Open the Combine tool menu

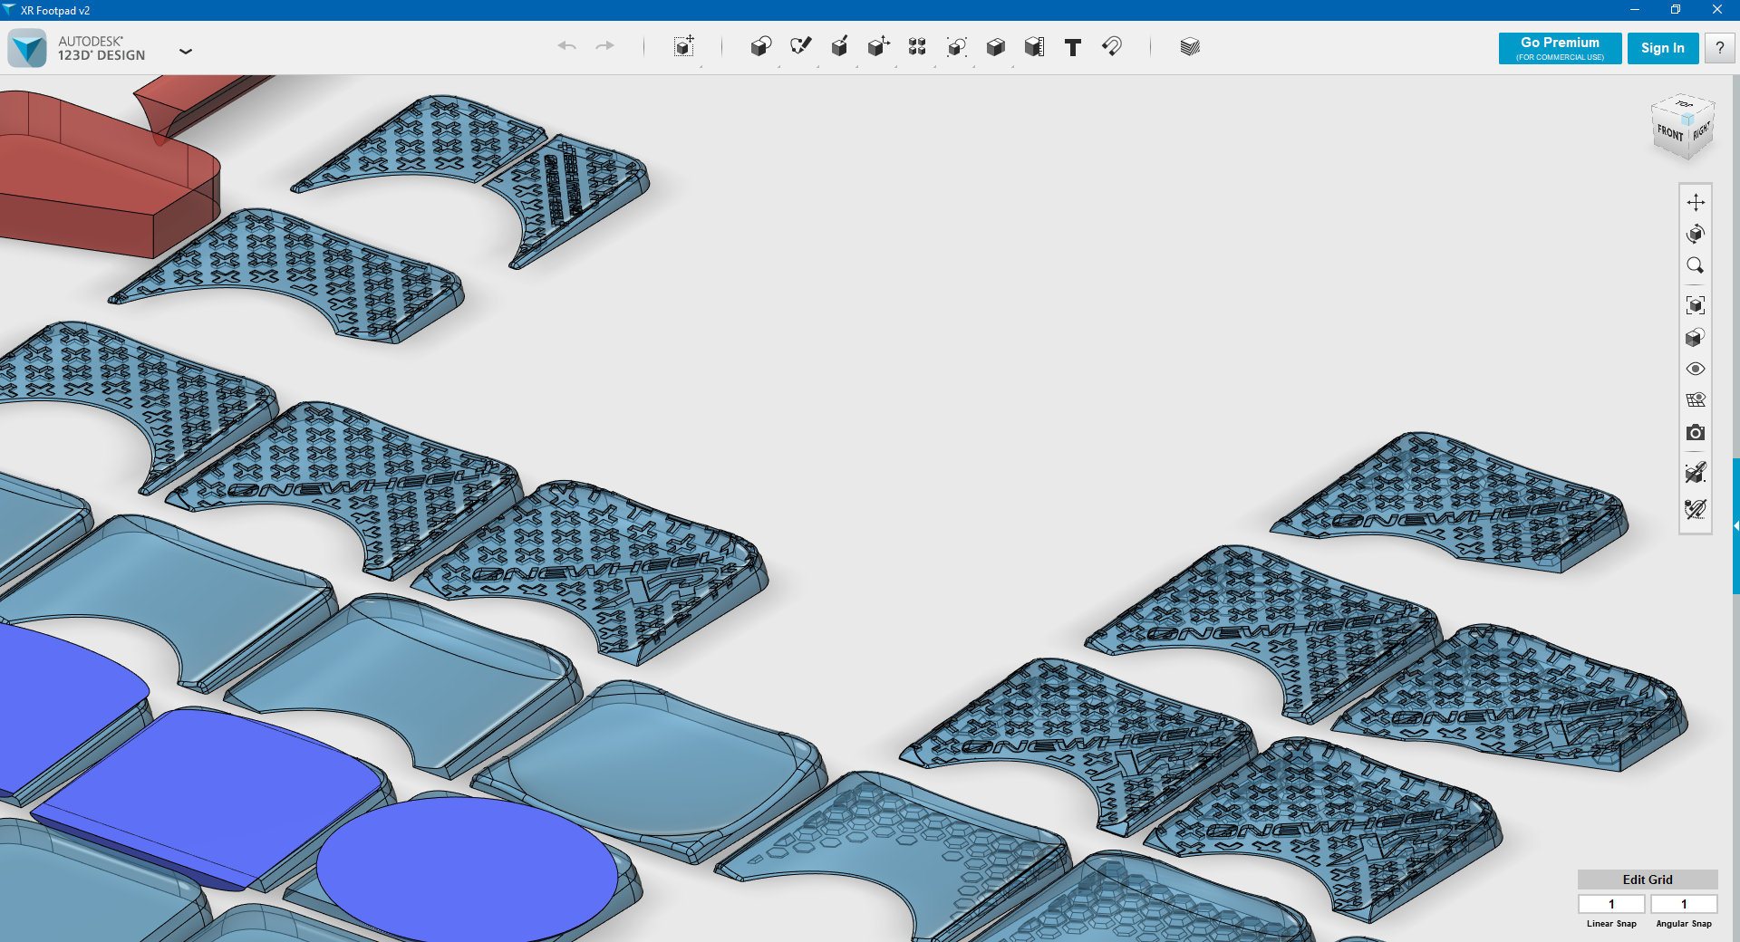(x=995, y=47)
